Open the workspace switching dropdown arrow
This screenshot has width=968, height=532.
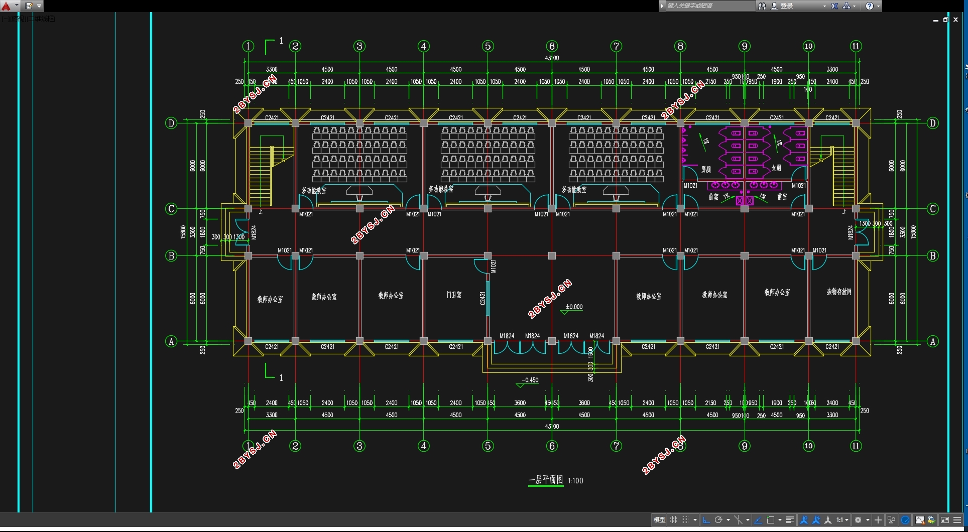[868, 520]
